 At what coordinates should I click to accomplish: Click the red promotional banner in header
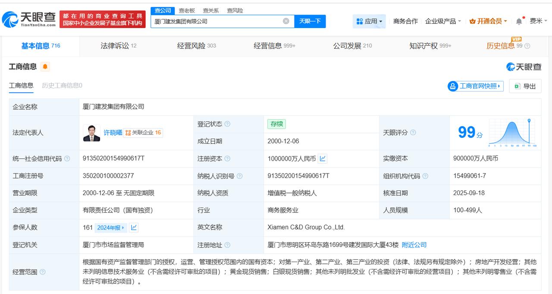click(x=103, y=19)
